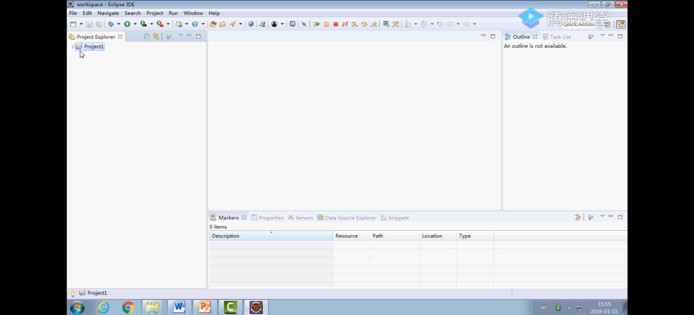Image resolution: width=694 pixels, height=315 pixels.
Task: Open the New wizard dropdown arrow
Action: point(81,24)
